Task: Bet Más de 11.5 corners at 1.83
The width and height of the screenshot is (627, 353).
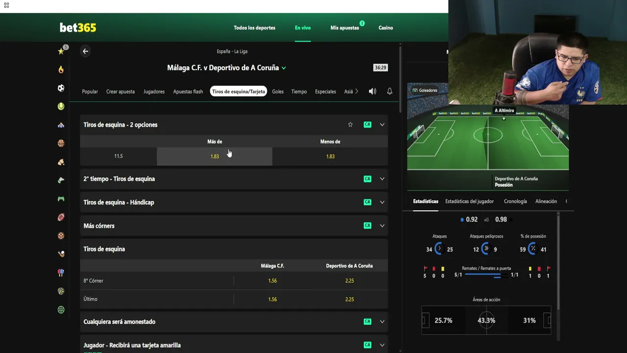Action: [x=215, y=156]
